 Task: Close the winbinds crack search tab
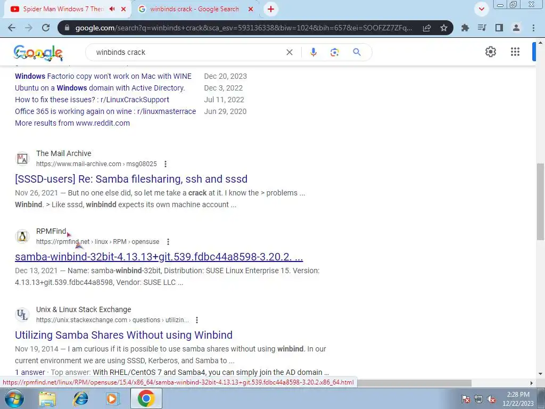click(x=251, y=9)
